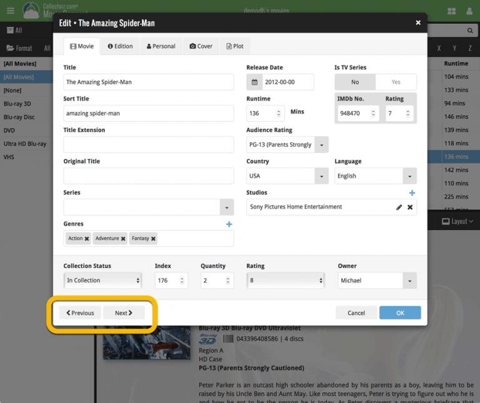480x403 pixels.
Task: Click the pencil icon to edit the studio
Action: tap(399, 207)
